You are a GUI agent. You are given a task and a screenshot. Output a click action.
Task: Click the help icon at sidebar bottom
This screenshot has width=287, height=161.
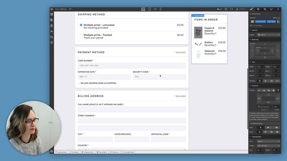point(52,151)
